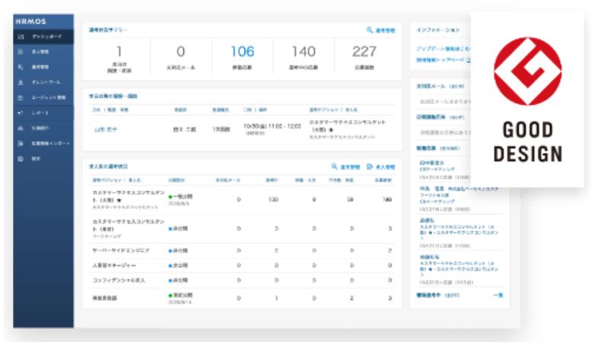Open the 事業開発部 job row
The height and width of the screenshot is (342, 591).
(x=243, y=298)
